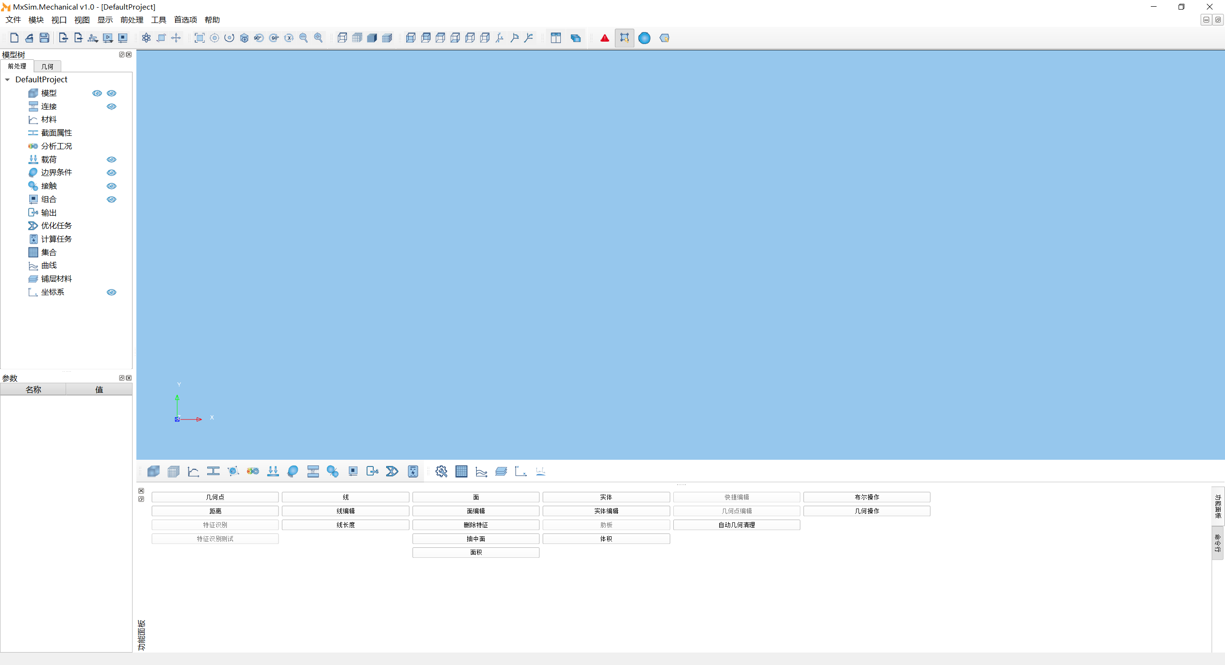This screenshot has width=1225, height=665.
Task: Click the import file arrow icon
Action: (x=63, y=38)
